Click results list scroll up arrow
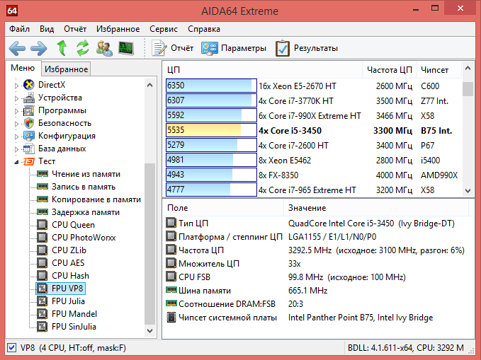 [x=468, y=69]
